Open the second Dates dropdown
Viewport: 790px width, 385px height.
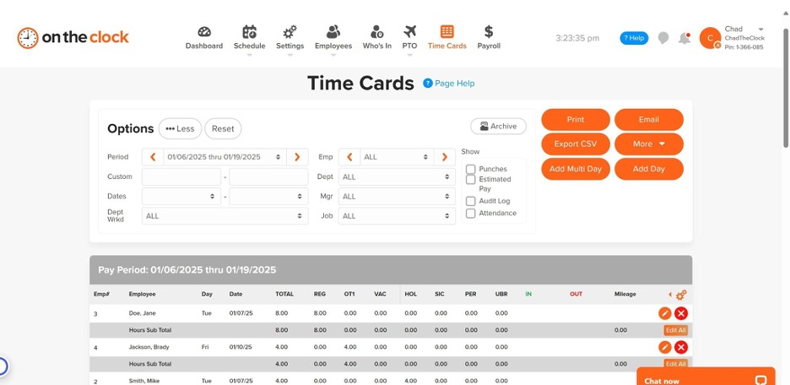[268, 197]
